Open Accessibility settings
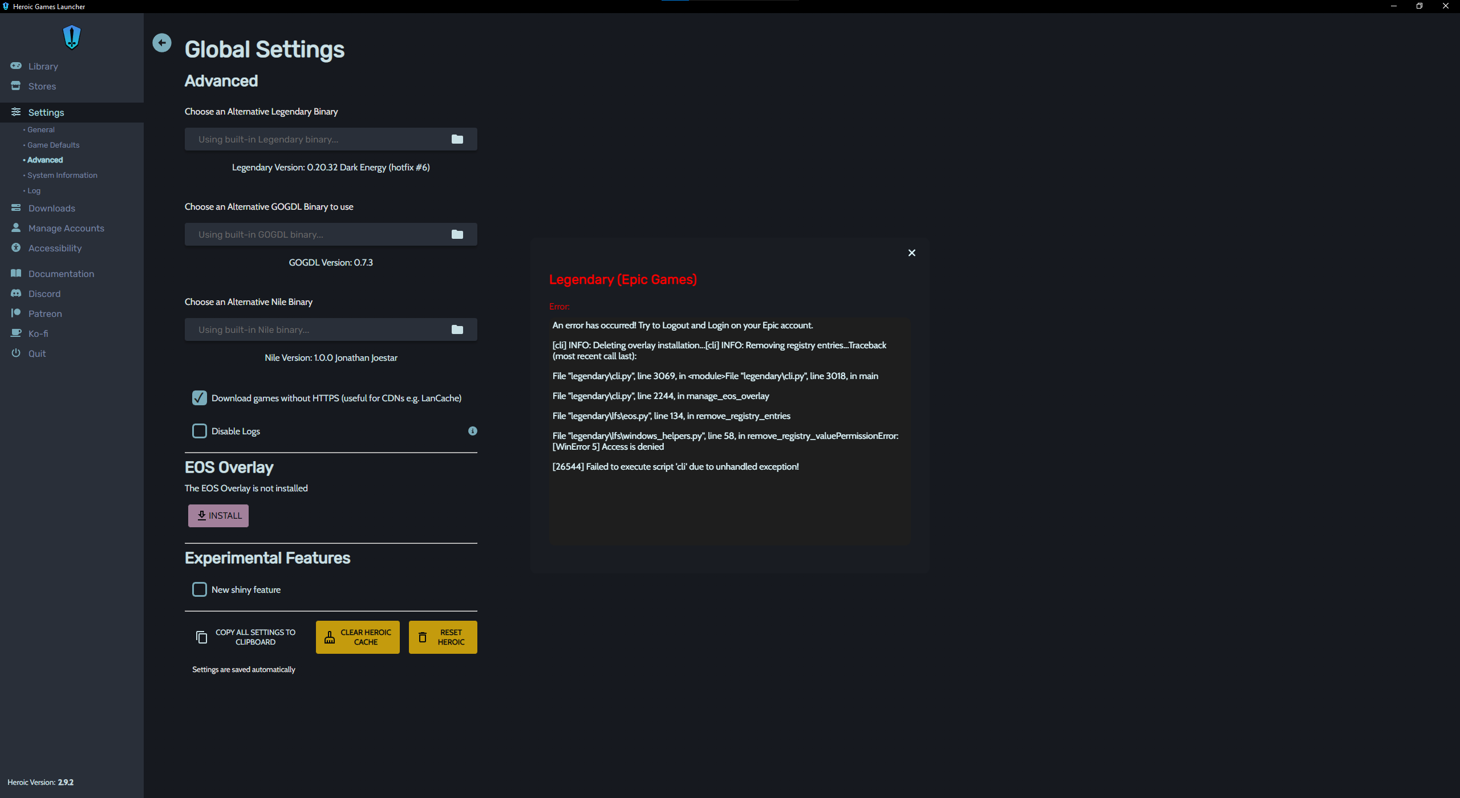The height and width of the screenshot is (798, 1460). click(55, 248)
